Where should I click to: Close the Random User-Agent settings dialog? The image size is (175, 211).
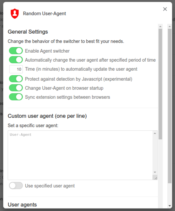click(165, 9)
